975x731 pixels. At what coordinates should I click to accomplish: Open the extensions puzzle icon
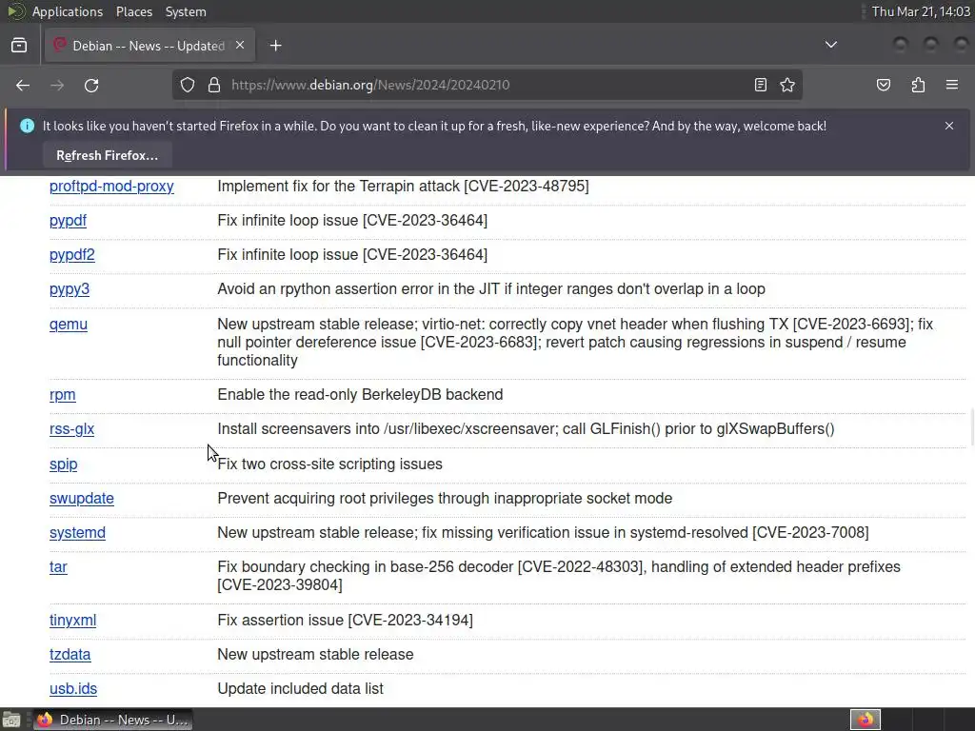(x=918, y=85)
